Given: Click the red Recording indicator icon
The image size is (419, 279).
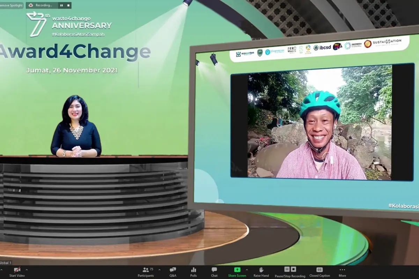Looking at the screenshot, I should pos(31,5).
